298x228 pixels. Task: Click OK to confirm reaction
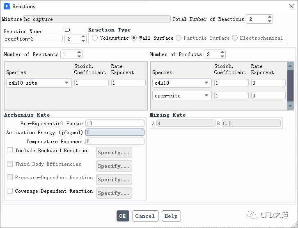tap(123, 216)
